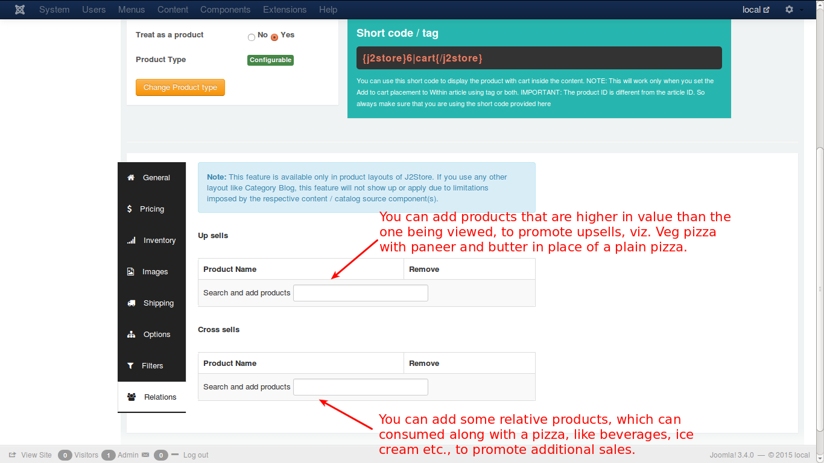
Task: Click the Visitors count badge
Action: point(65,455)
